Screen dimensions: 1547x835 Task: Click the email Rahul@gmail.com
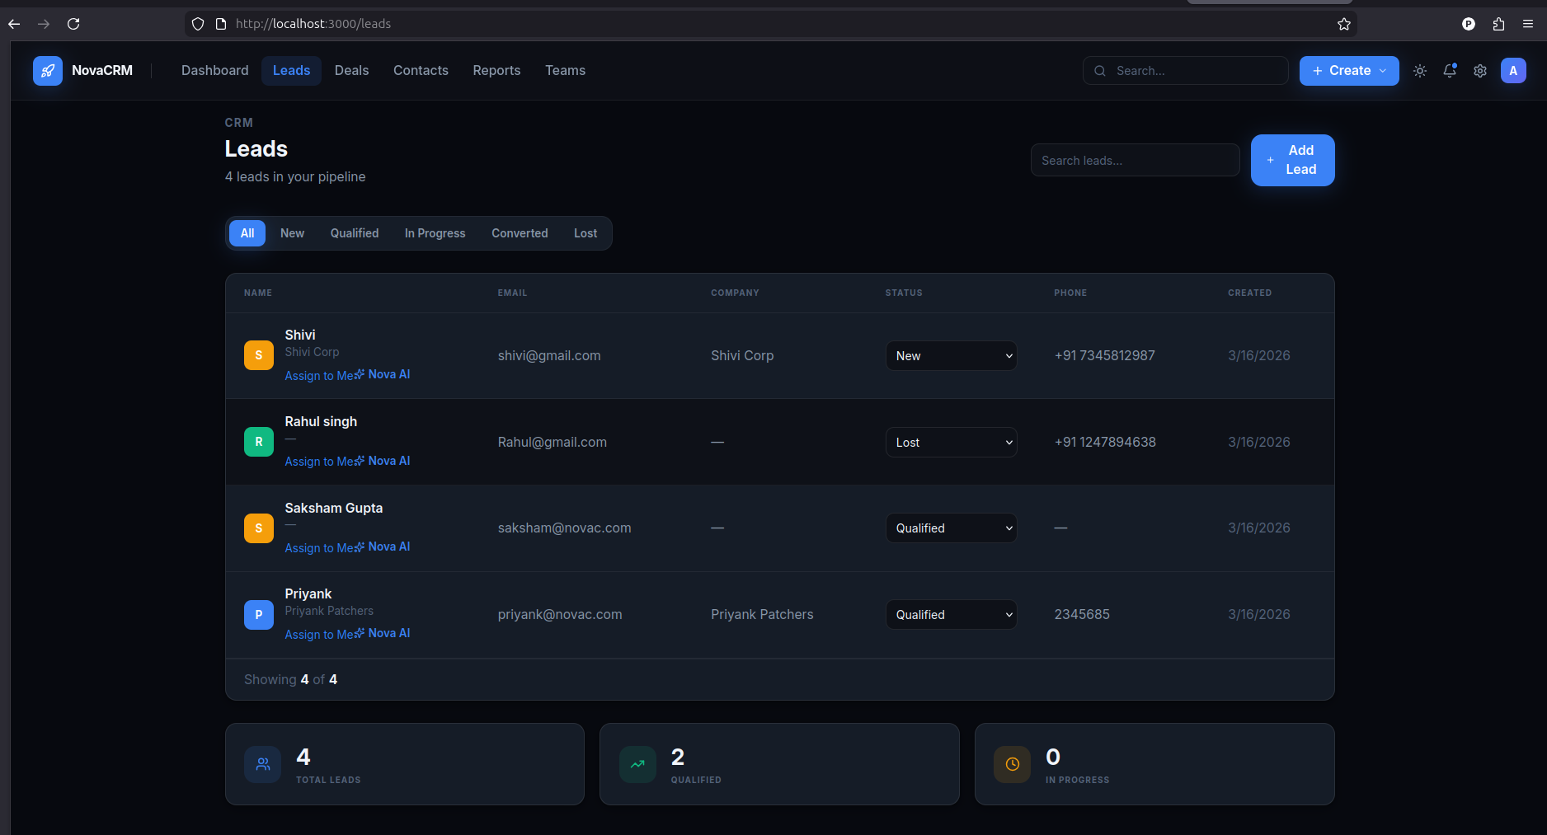[x=552, y=443]
